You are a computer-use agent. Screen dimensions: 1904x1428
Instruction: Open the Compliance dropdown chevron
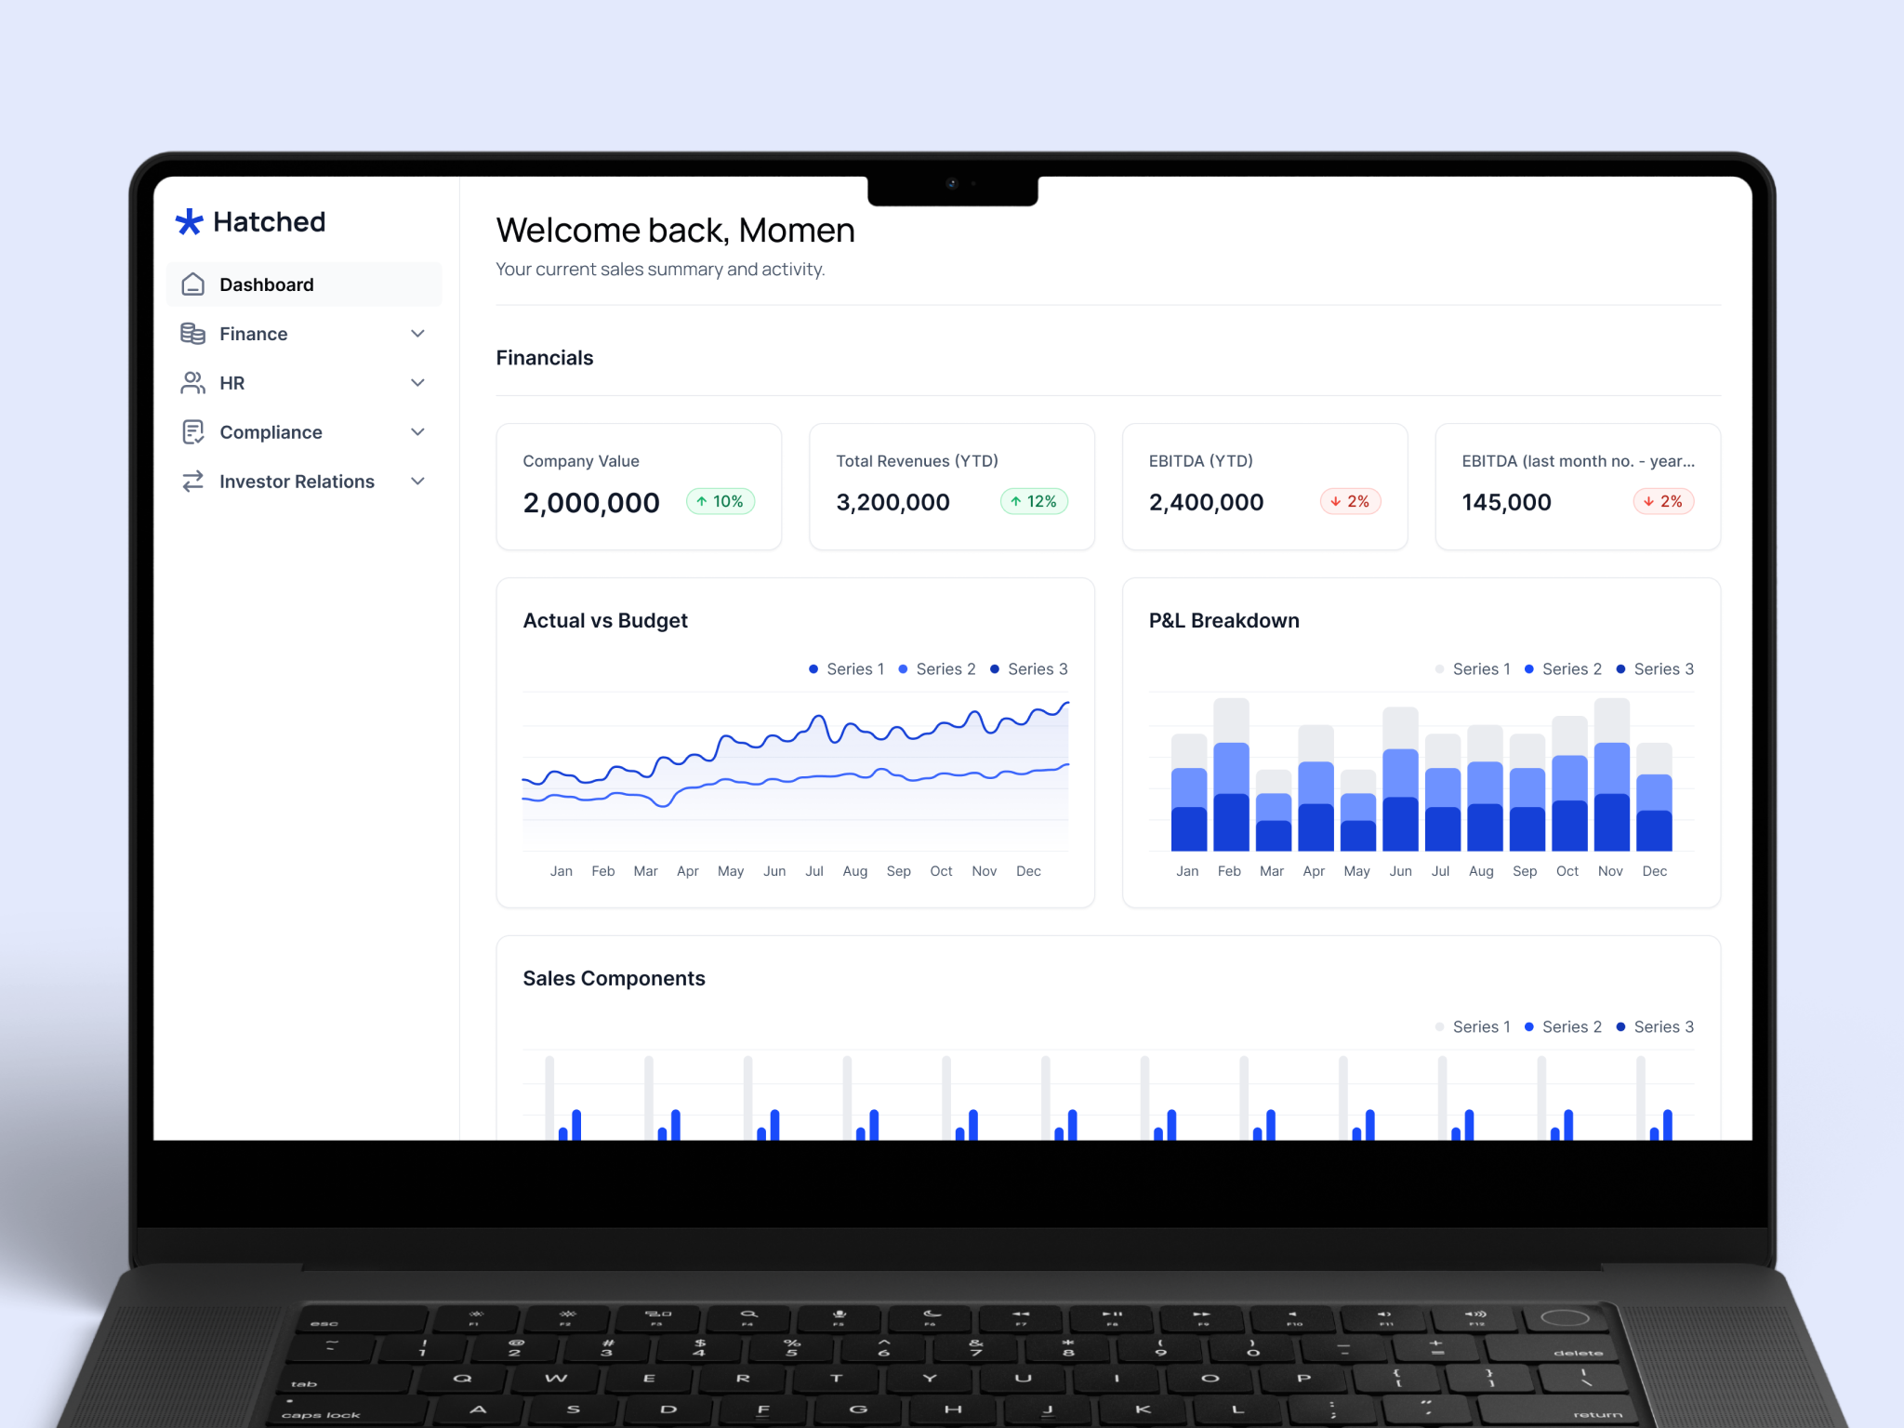click(417, 431)
